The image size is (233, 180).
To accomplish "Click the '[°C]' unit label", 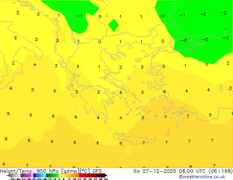I will coord(85,171).
